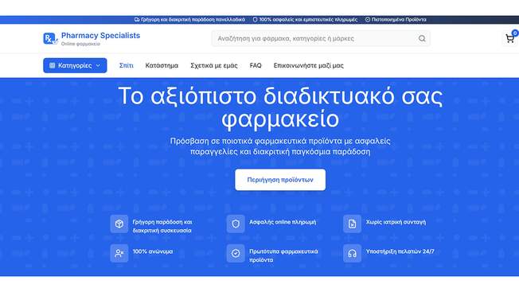Click the 'Χωρίς ιατρική συνταγή' text
This screenshot has height=292, width=519.
click(396, 222)
